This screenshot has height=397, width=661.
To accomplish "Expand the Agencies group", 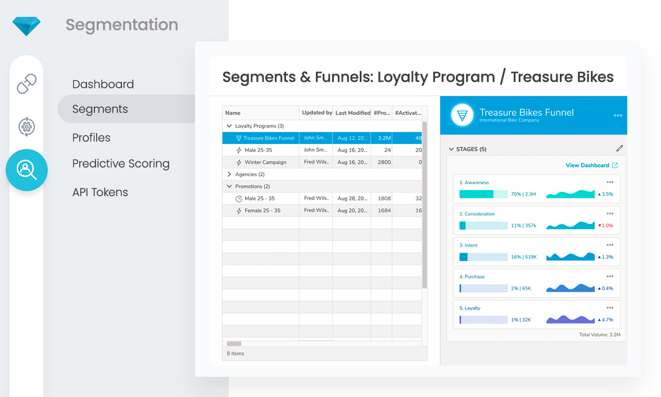I will tap(229, 174).
